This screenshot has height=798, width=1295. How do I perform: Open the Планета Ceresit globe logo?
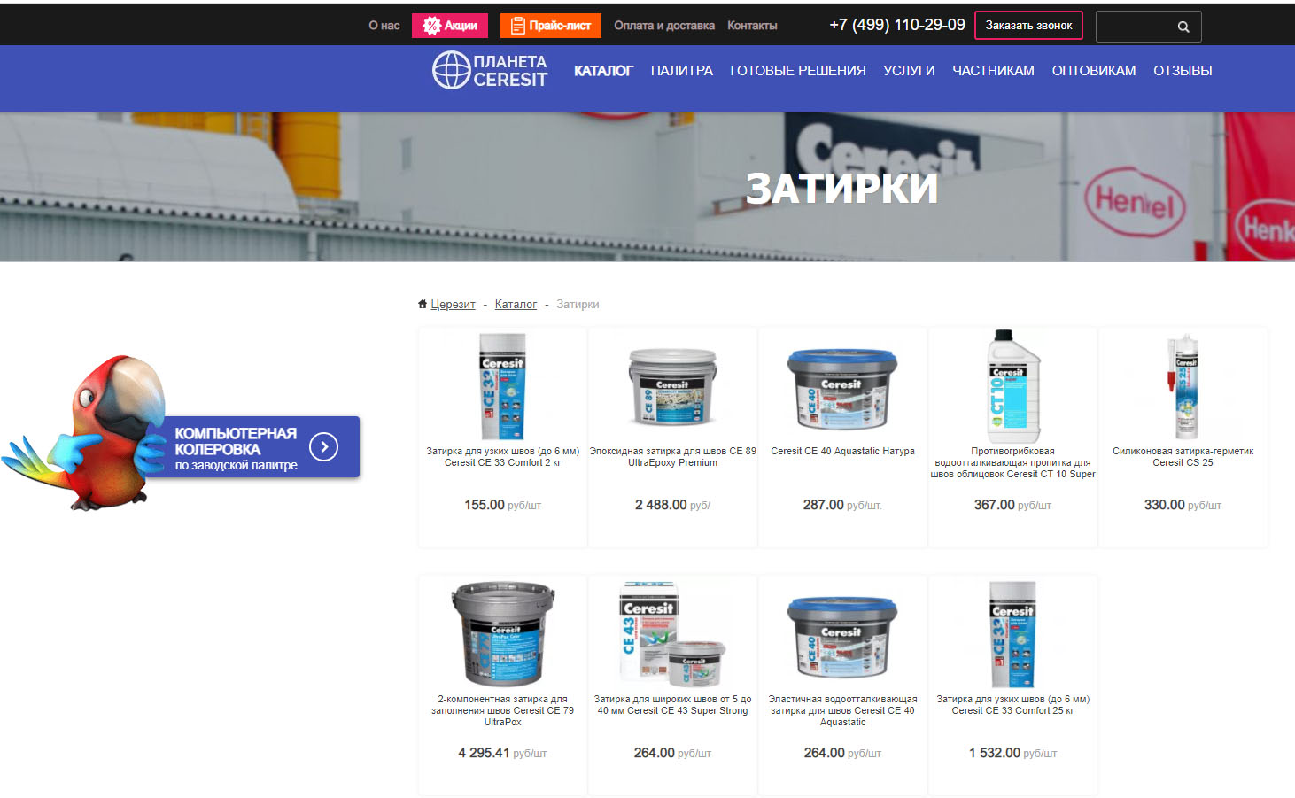coord(452,70)
